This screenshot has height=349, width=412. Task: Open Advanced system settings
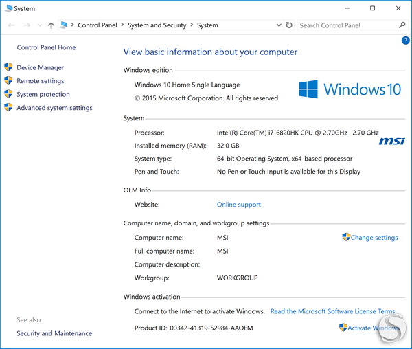55,108
